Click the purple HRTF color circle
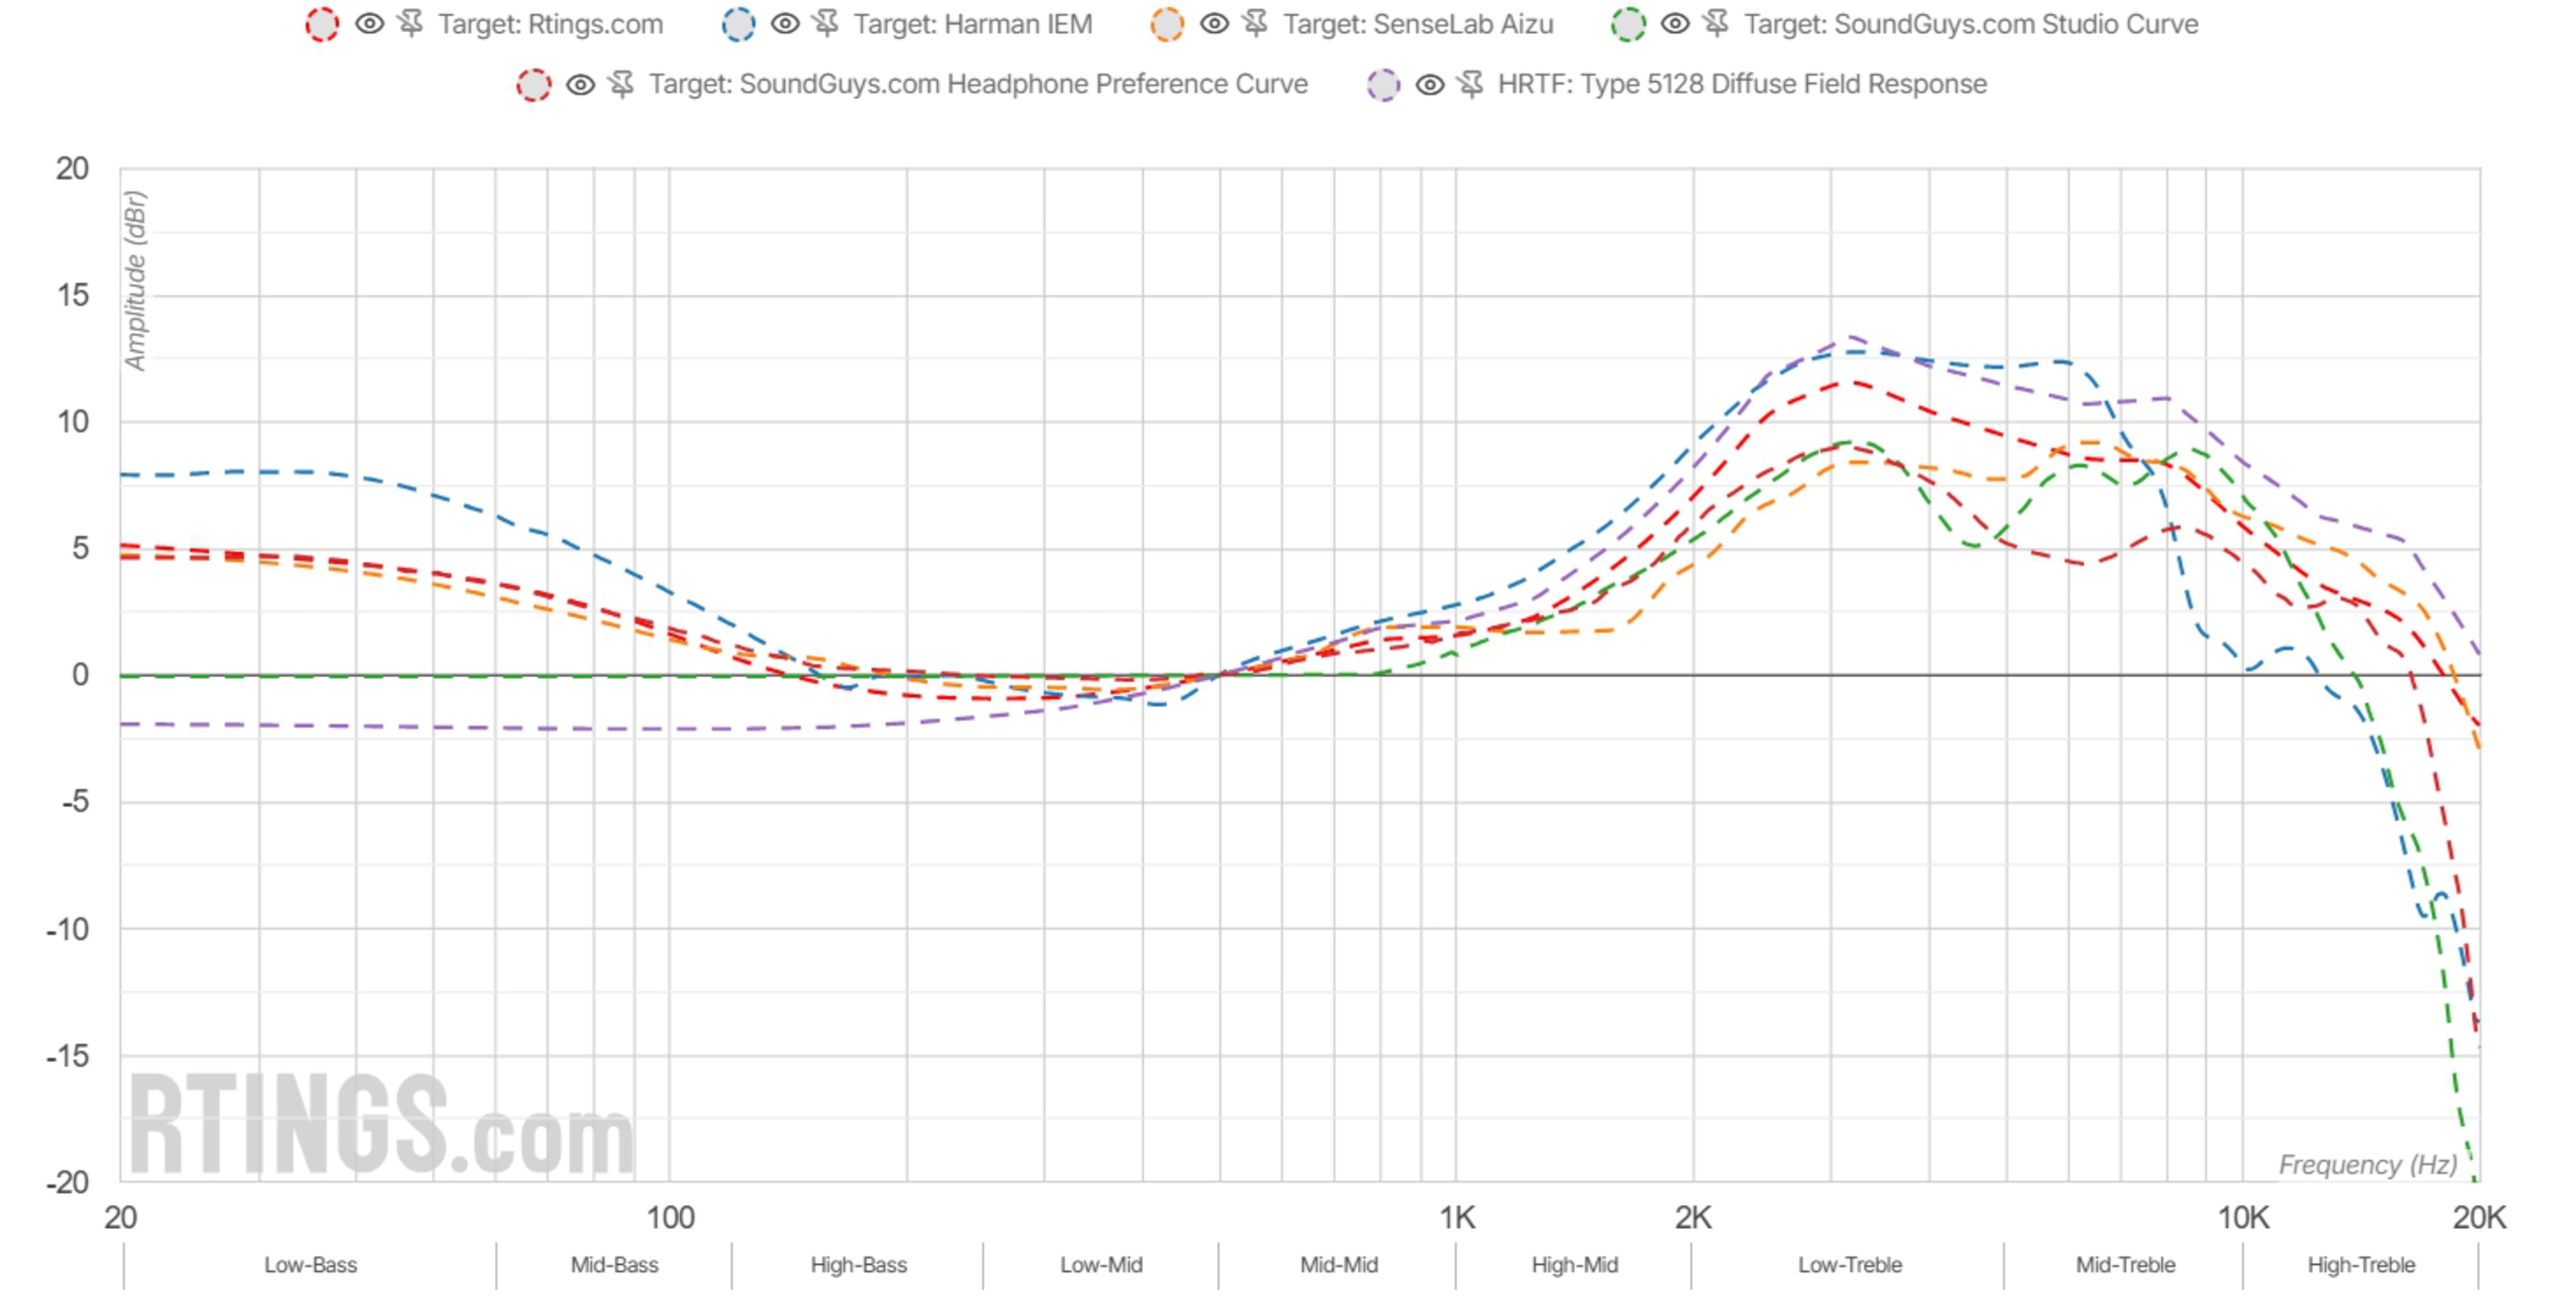 1383,85
